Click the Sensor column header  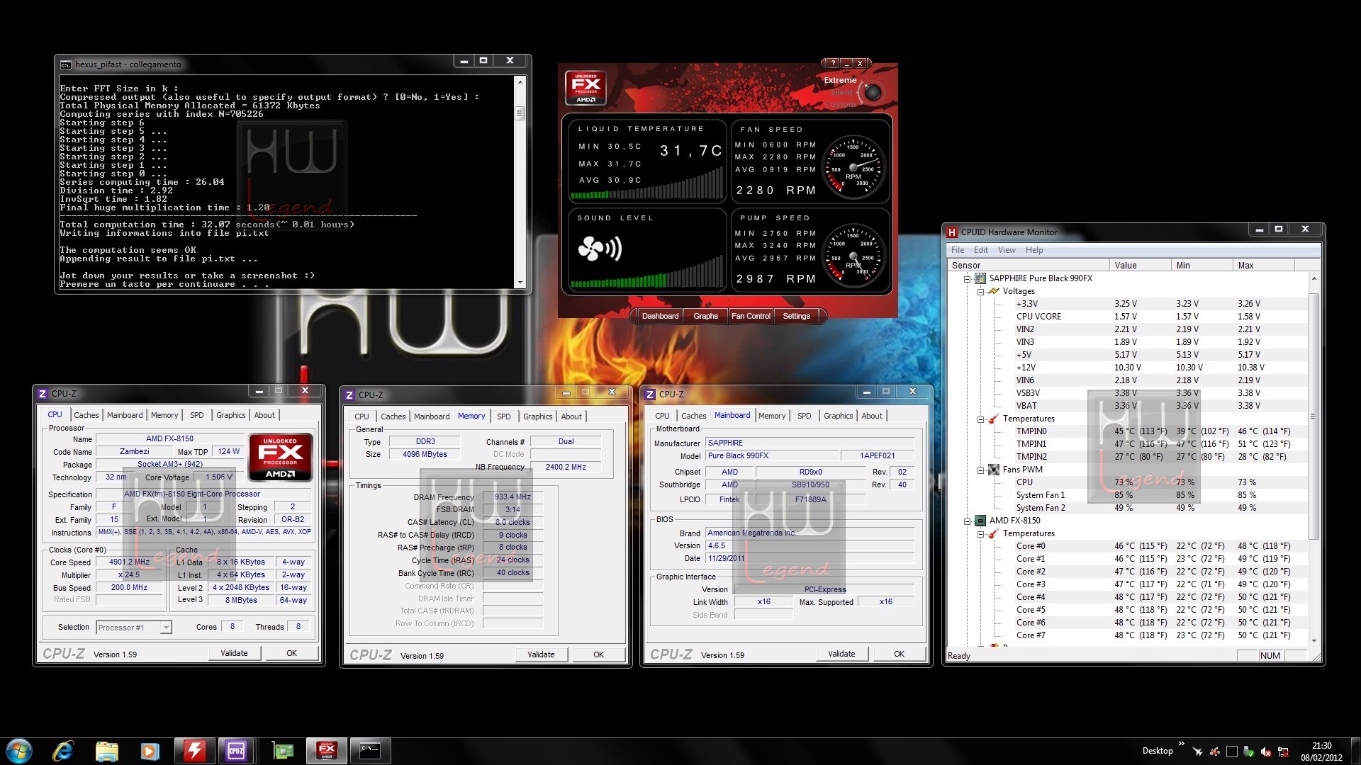[1029, 266]
